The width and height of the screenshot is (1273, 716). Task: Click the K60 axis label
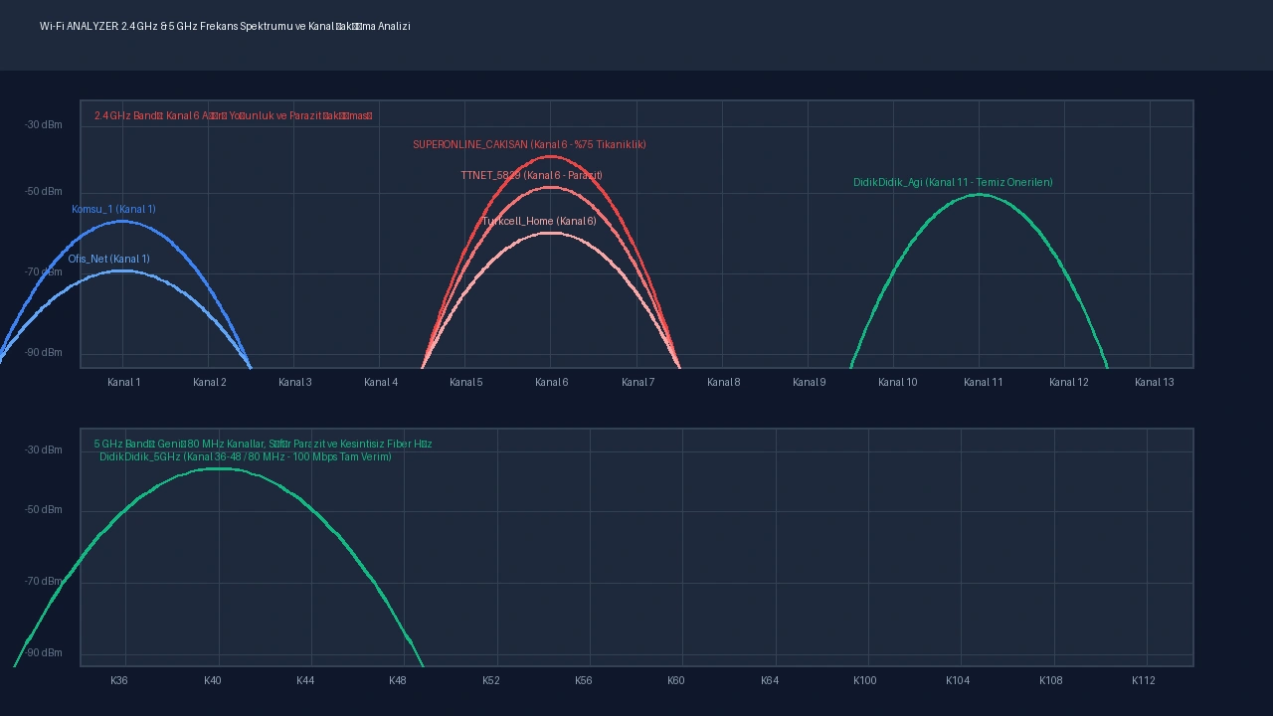[x=676, y=680]
